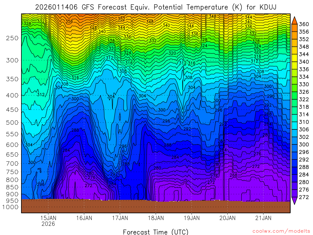The height and width of the screenshot is (235, 313).
Task: Choose the 322 color scale value
Action: tap(304, 99)
